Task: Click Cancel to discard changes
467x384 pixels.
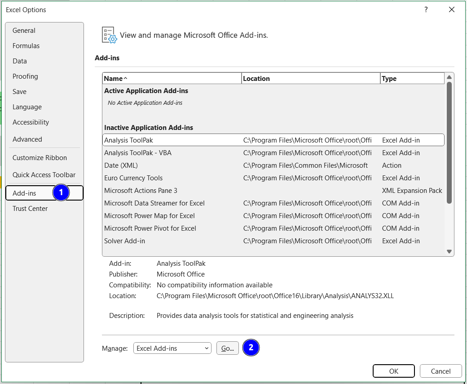Action: click(441, 371)
